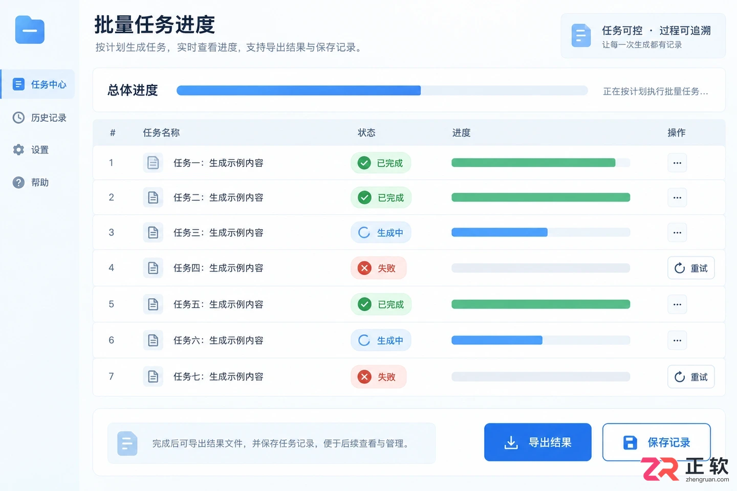Open the more-actions menu for 任务一
The image size is (737, 491).
(677, 163)
